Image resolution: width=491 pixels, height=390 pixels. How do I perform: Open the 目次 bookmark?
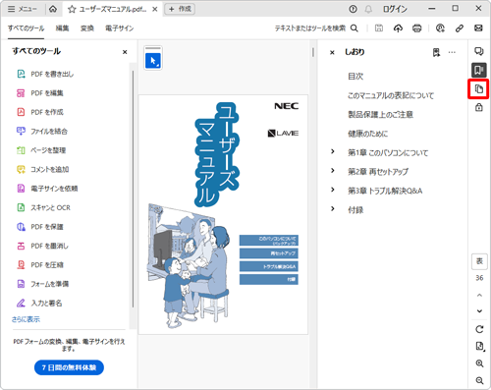click(x=355, y=77)
